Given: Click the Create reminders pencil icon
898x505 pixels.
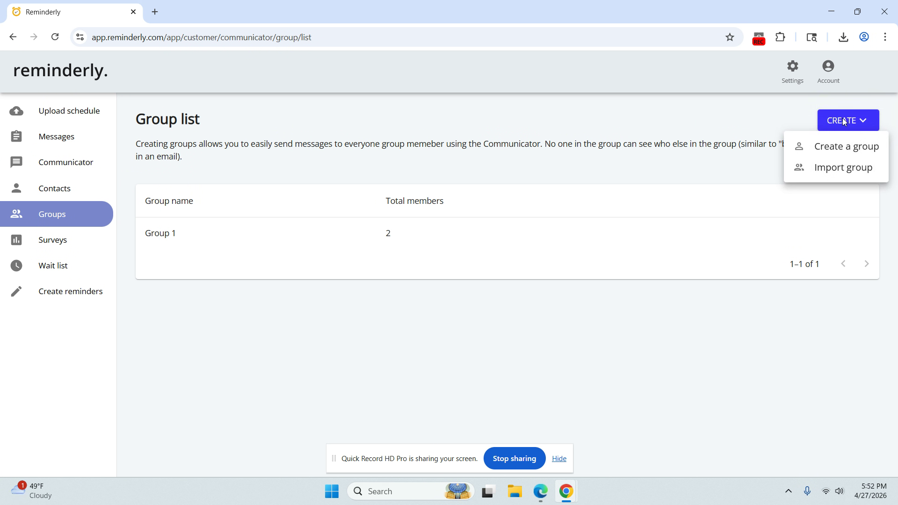Looking at the screenshot, I should [16, 291].
